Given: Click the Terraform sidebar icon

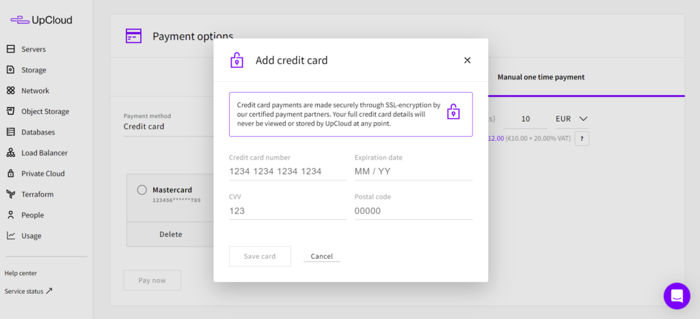Looking at the screenshot, I should (10, 194).
